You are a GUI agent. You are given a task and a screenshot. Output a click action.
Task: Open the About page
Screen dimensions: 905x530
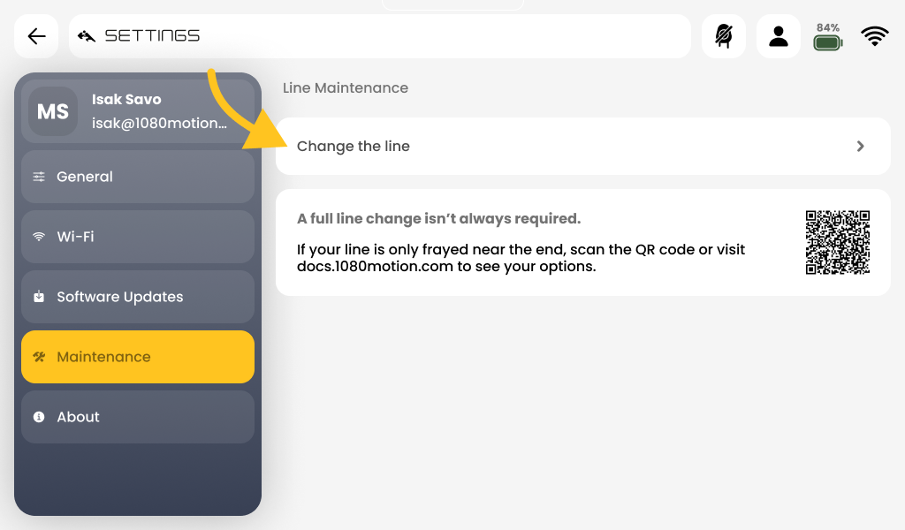click(x=138, y=417)
